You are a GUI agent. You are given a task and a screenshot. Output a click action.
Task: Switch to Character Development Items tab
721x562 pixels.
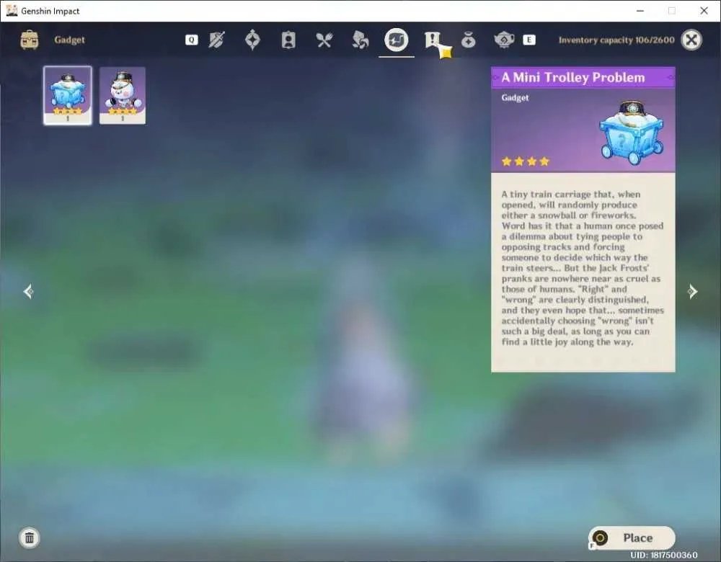coord(288,40)
